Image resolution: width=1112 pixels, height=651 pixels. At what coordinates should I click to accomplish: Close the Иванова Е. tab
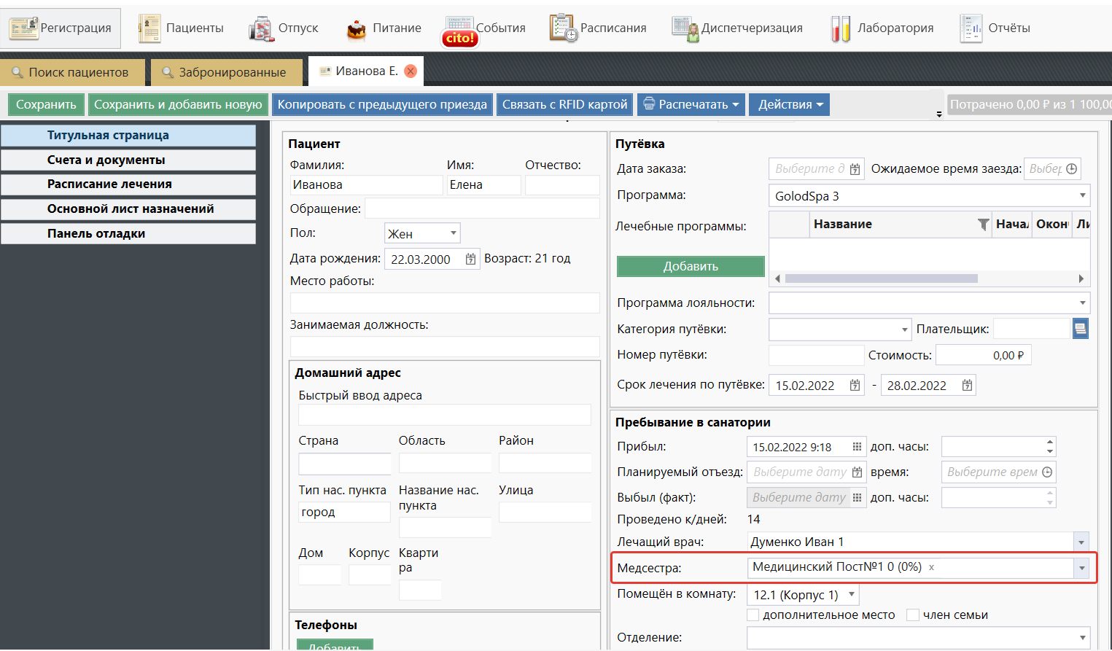click(x=411, y=71)
